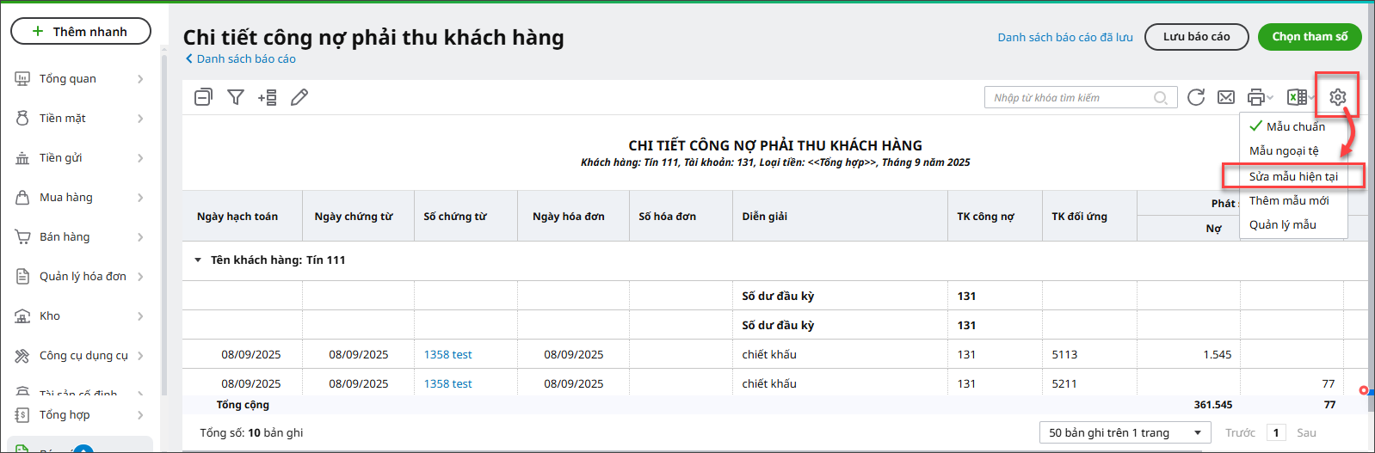Collapse the Tên khách hàng: Tín 111 group
The width and height of the screenshot is (1375, 453).
pos(198,260)
